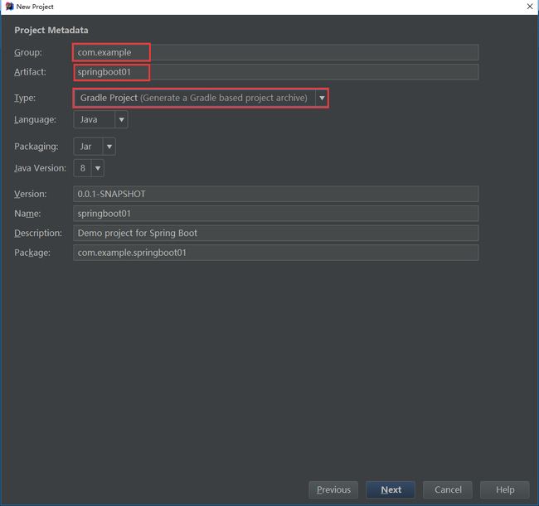Click the Language label
This screenshot has width=539, height=506.
tap(35, 120)
